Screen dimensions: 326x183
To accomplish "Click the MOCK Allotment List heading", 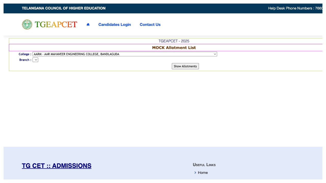I will (174, 48).
